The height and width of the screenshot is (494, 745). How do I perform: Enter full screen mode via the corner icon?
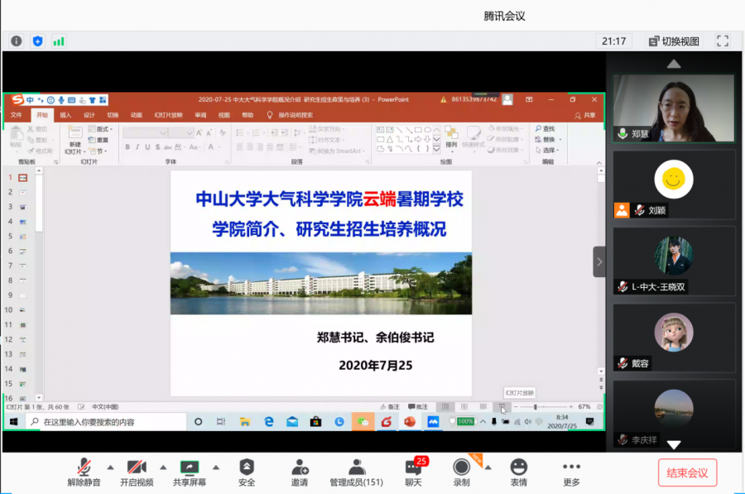pos(723,41)
